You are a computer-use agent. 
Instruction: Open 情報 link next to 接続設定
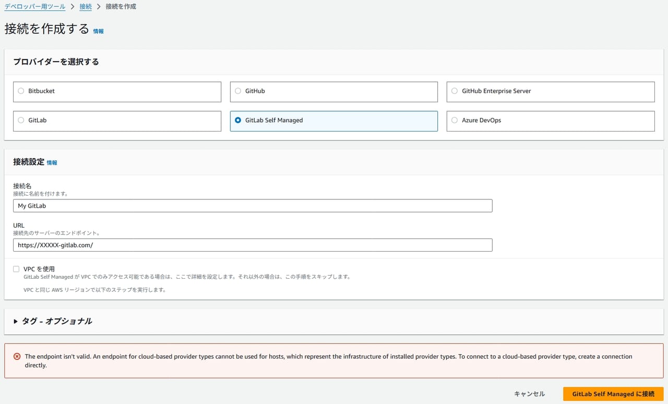coord(52,163)
